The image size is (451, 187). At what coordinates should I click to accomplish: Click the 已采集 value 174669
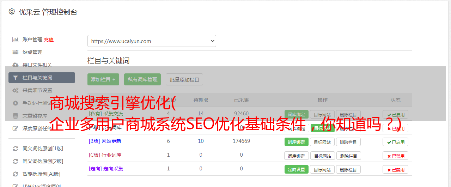242,141
